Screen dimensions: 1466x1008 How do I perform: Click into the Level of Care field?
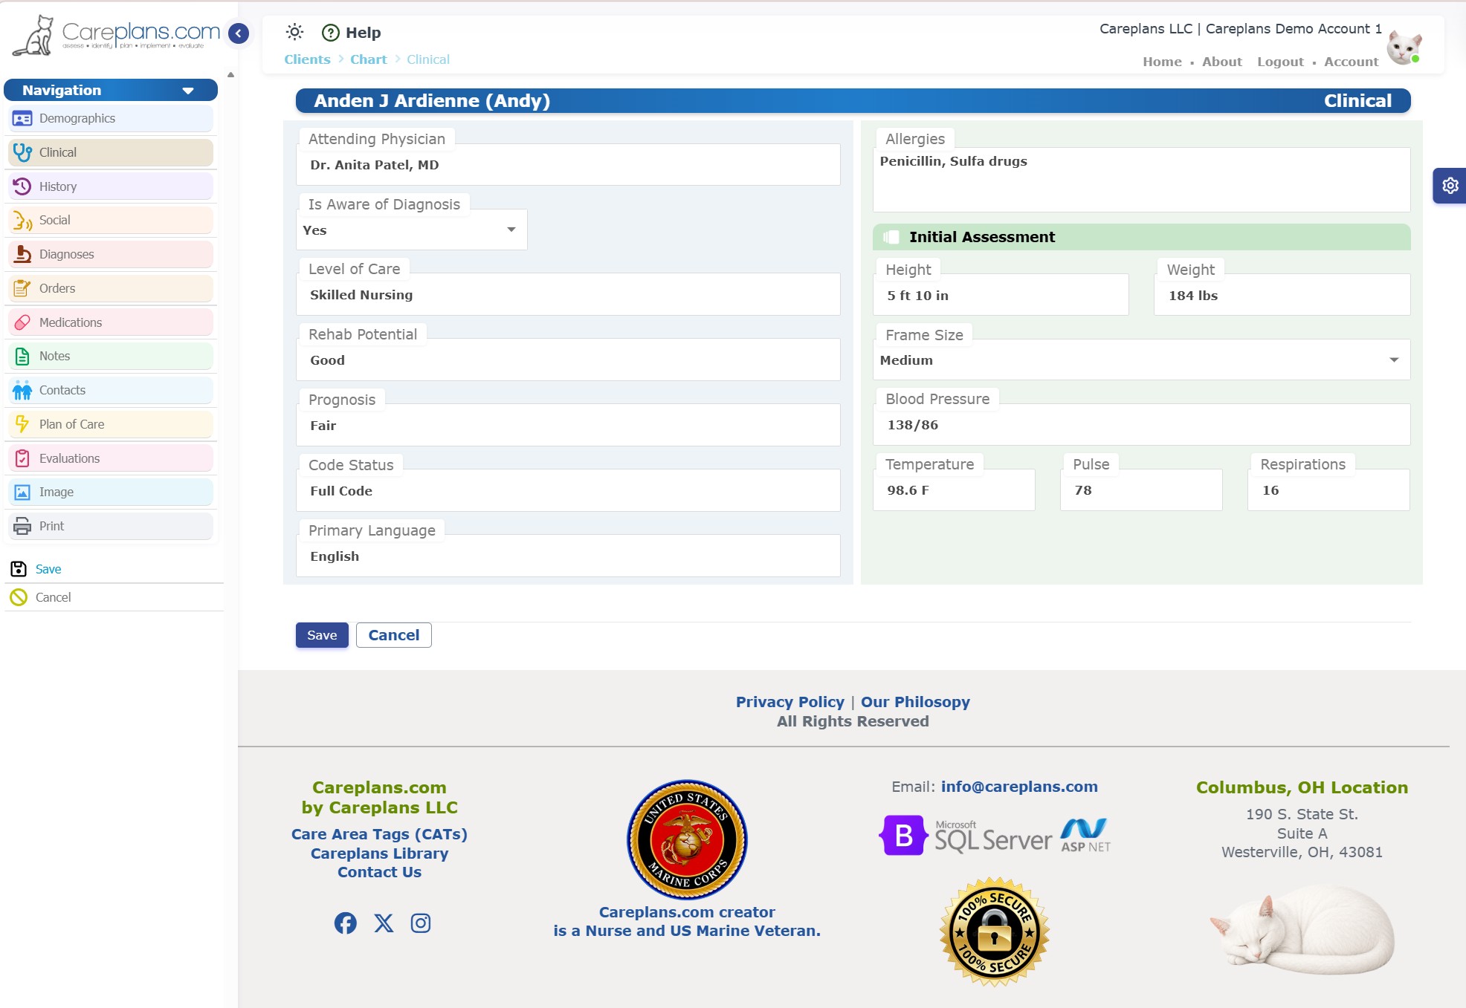click(568, 295)
